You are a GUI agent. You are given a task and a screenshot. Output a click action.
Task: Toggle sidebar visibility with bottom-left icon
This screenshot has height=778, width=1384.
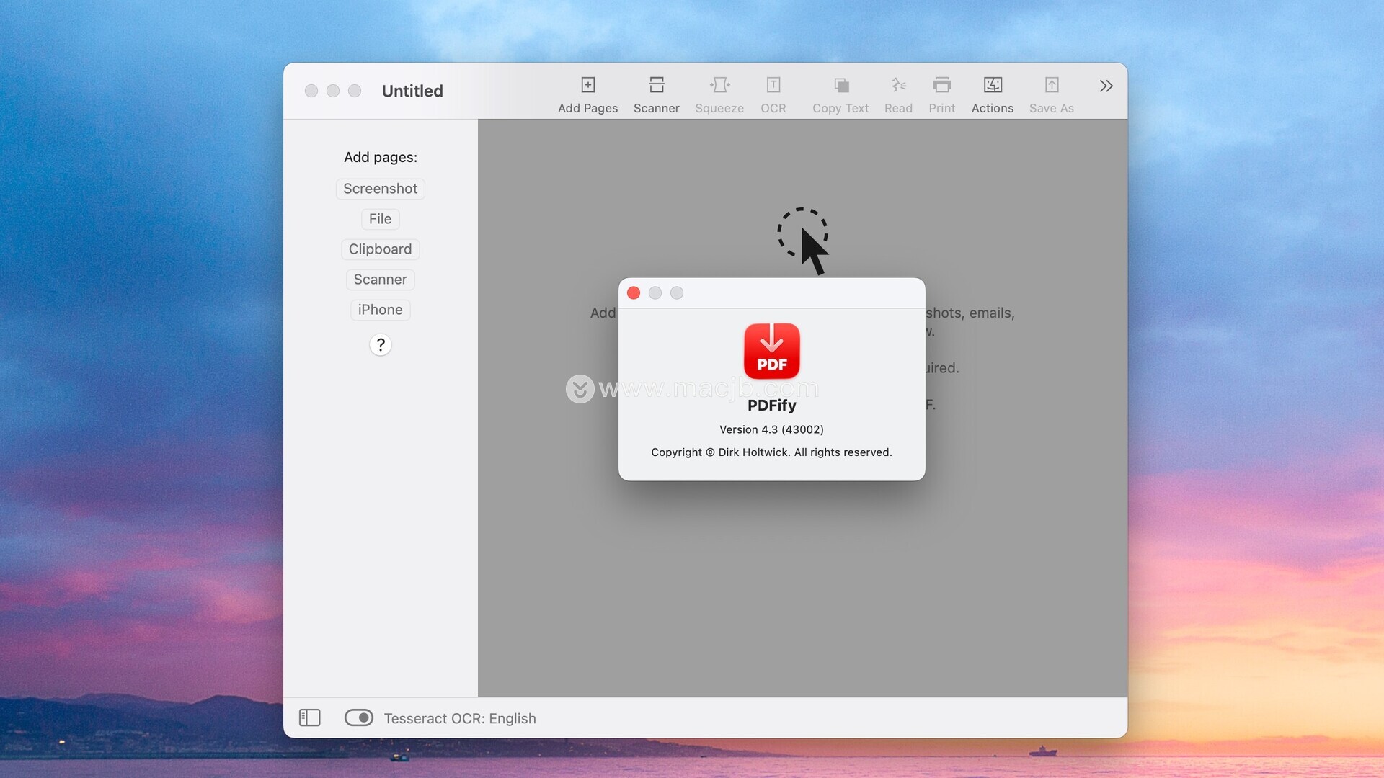coord(309,717)
